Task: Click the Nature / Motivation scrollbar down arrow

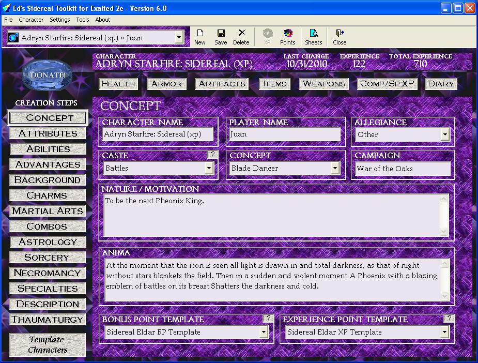Action: [444, 232]
